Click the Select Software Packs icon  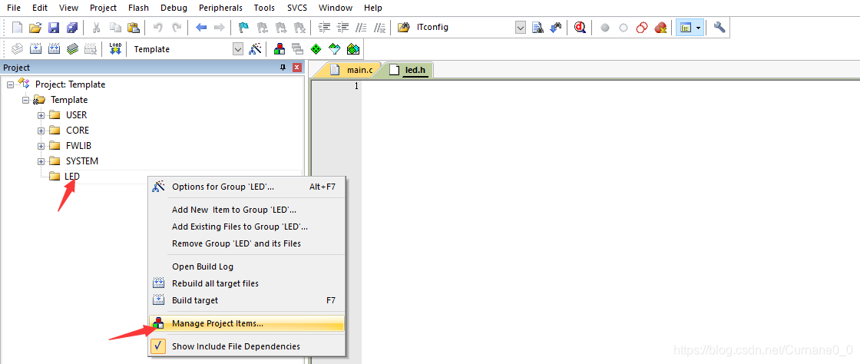click(x=335, y=49)
